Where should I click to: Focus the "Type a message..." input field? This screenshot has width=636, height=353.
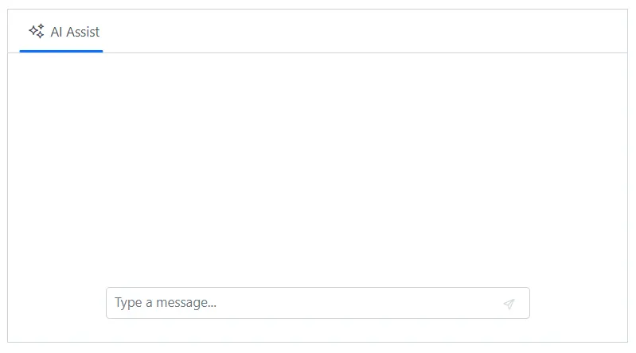302,303
